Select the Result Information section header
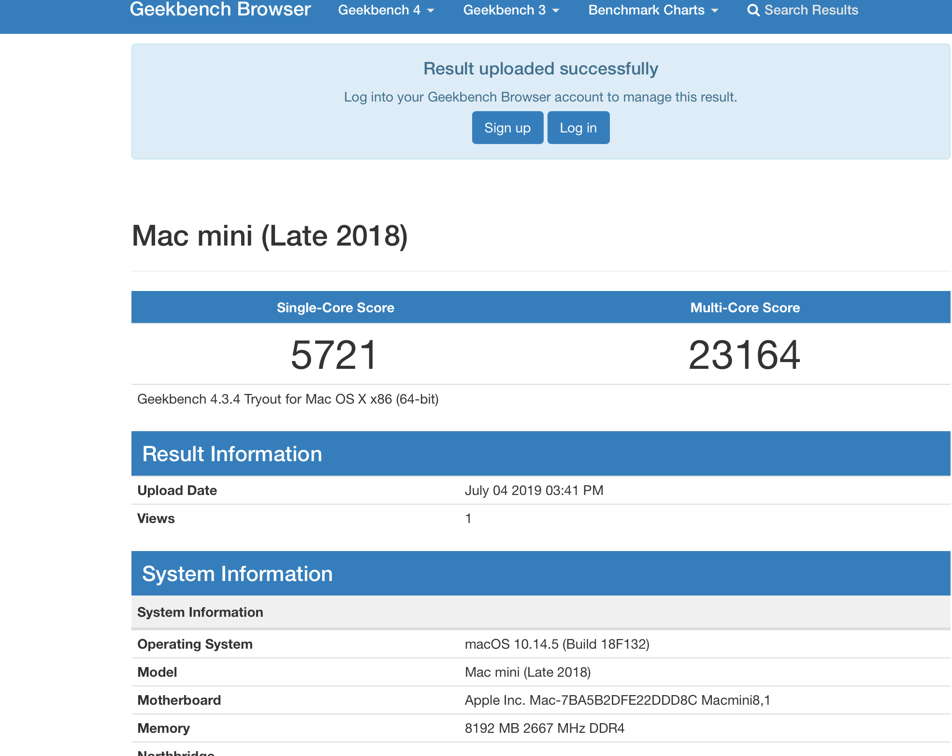The height and width of the screenshot is (756, 952). [541, 454]
